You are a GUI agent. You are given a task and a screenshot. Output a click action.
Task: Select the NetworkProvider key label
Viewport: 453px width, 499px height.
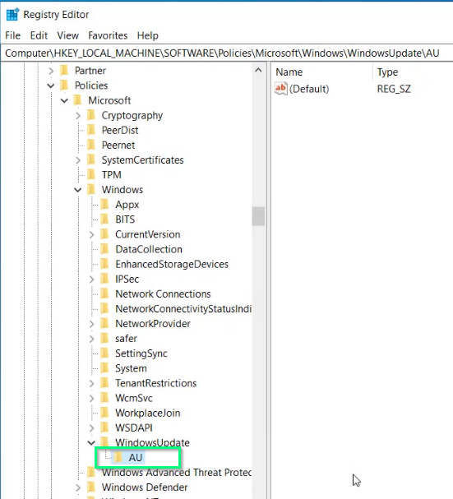(153, 324)
